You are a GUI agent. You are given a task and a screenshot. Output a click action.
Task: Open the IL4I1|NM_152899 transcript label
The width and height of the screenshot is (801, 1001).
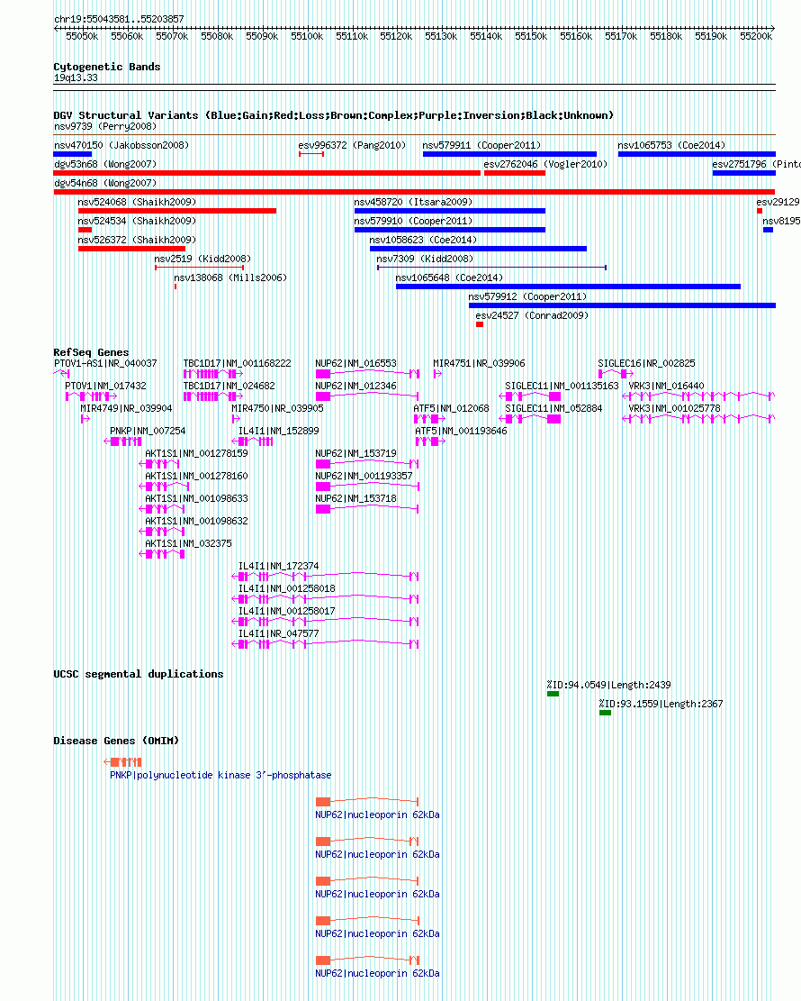279,431
